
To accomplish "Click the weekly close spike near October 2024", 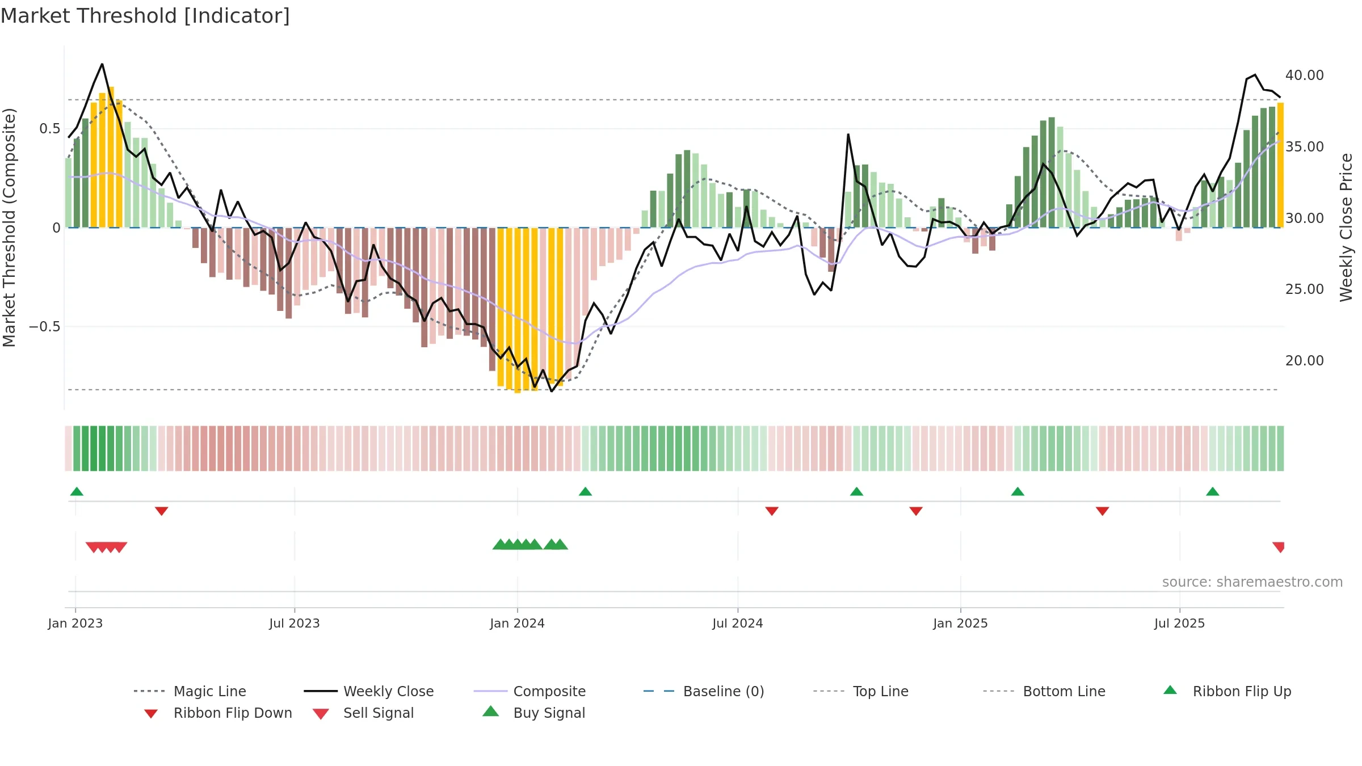I will pyautogui.click(x=848, y=134).
